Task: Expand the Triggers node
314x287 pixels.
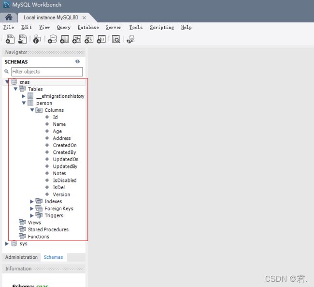Action: 31,215
